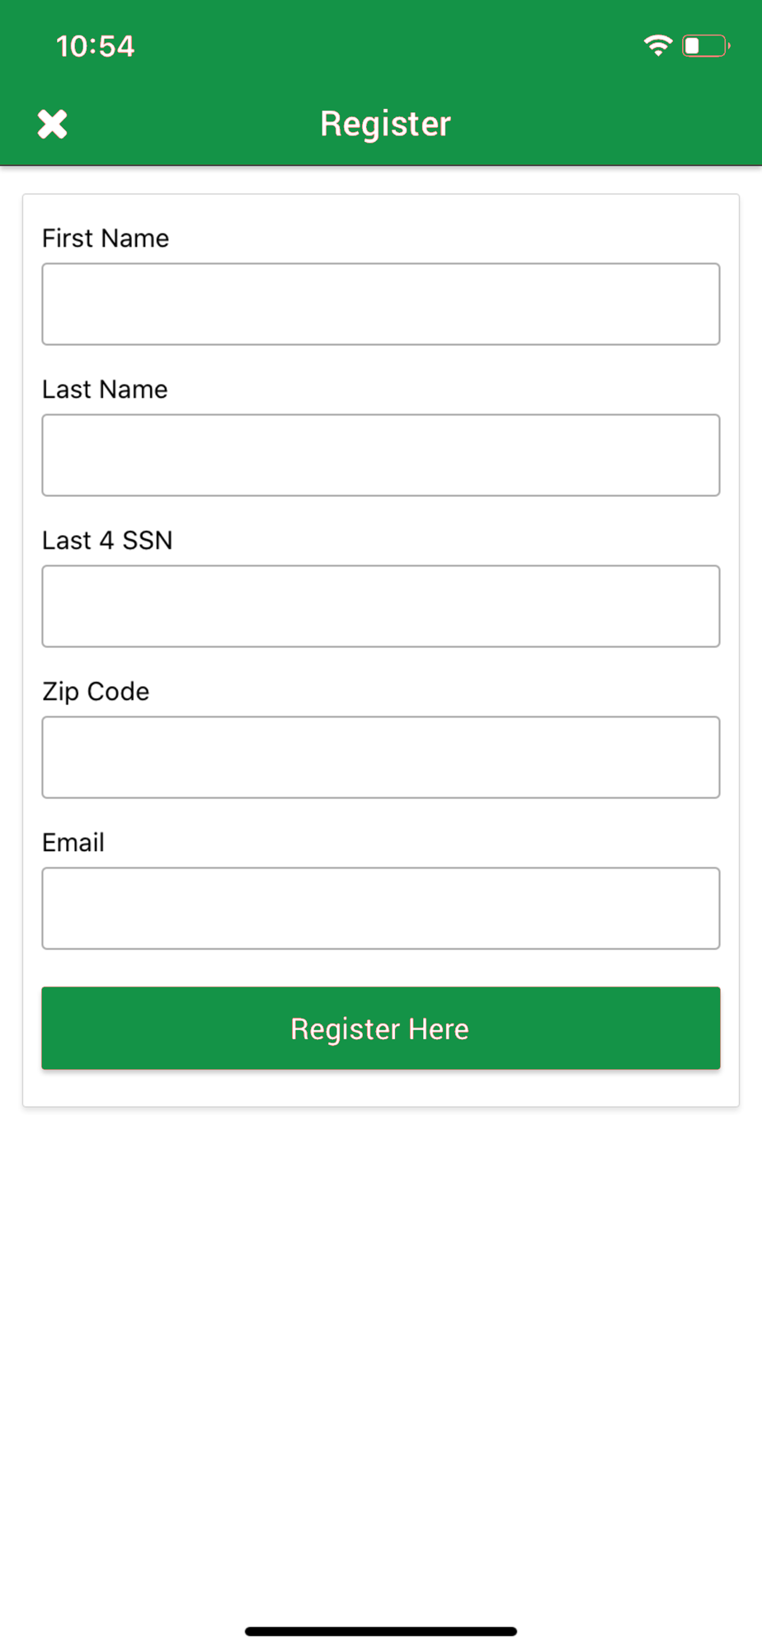Tap the Wi-Fi status icon

coord(657,45)
